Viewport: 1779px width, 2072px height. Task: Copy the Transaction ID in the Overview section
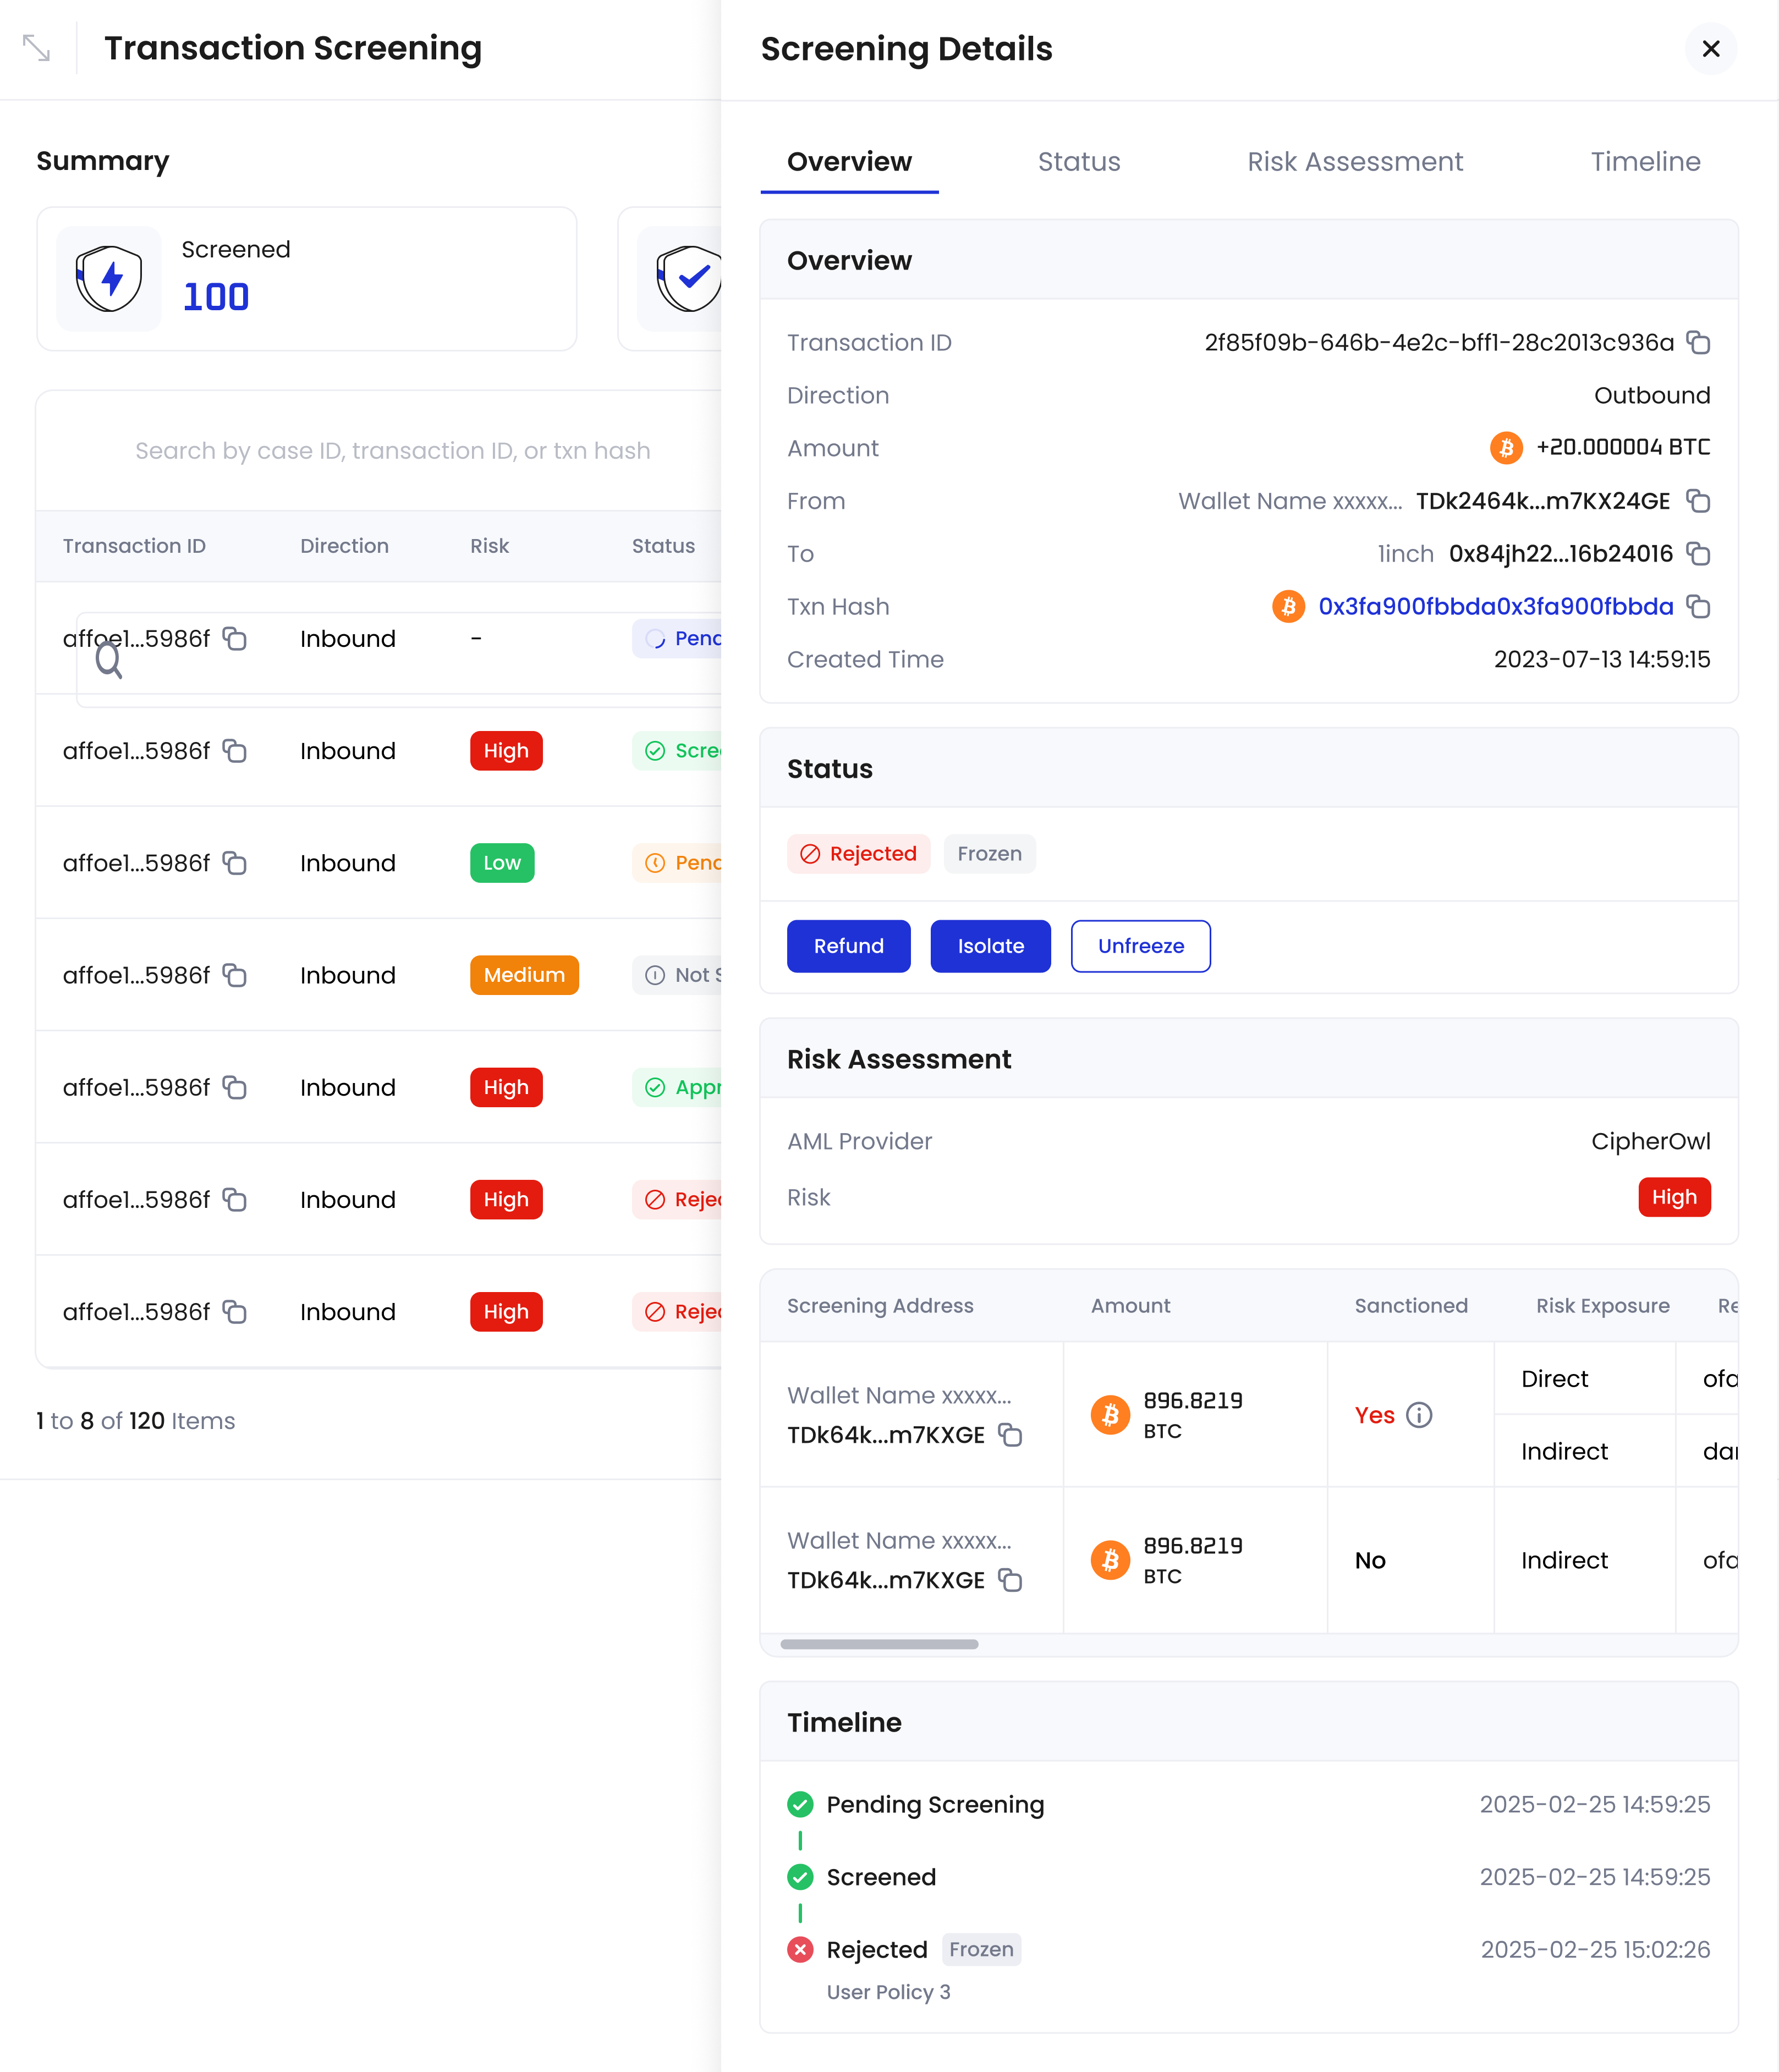click(1700, 343)
